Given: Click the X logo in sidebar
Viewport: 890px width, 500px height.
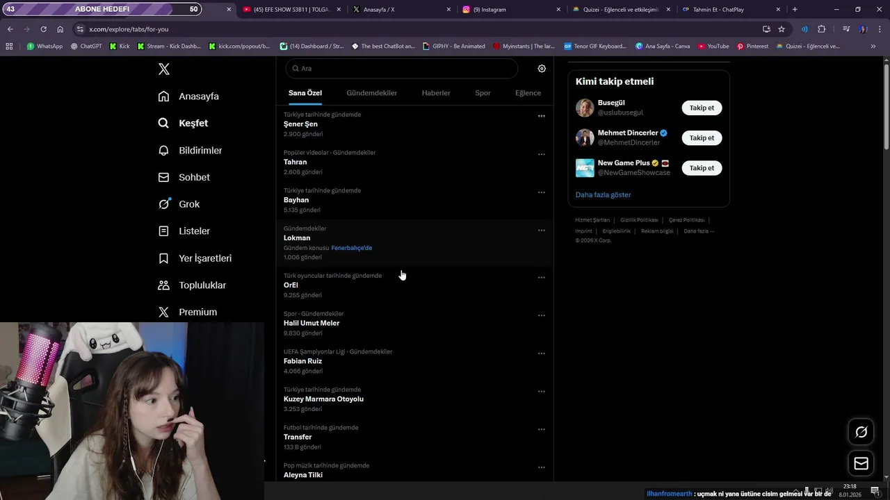Looking at the screenshot, I should click(x=164, y=69).
